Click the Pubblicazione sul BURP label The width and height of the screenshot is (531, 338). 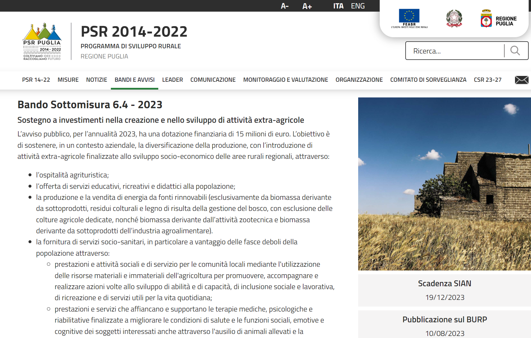tap(445, 319)
